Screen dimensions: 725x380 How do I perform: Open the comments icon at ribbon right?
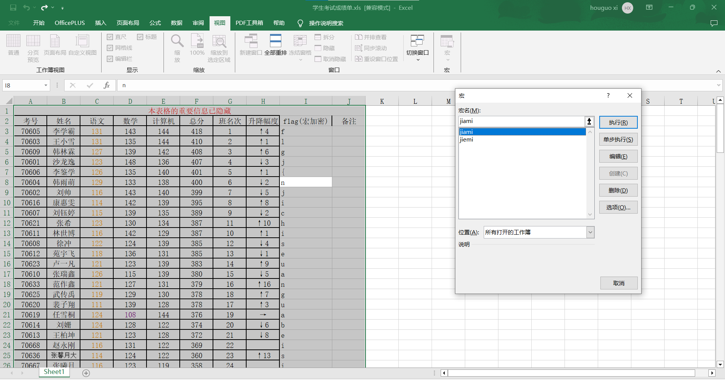coord(714,23)
